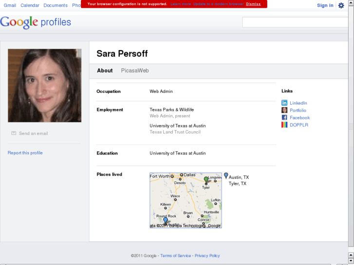Switch to the PicasaWeb tab

coord(135,71)
